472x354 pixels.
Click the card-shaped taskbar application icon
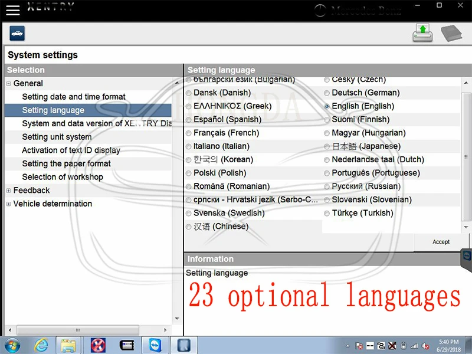[127, 345]
